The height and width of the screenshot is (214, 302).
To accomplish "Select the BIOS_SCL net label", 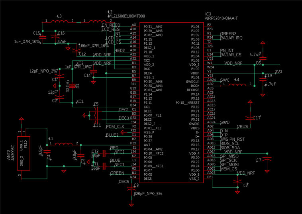I will pos(230,143).
